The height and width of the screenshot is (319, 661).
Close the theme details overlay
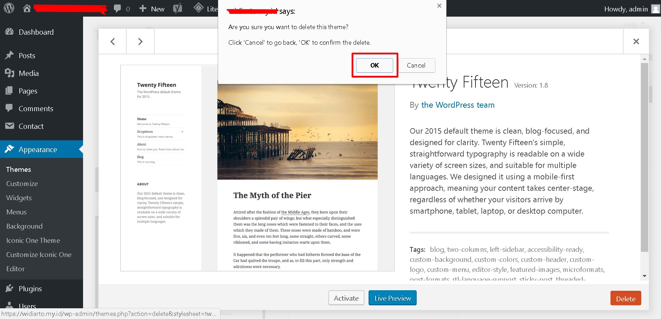click(x=636, y=42)
